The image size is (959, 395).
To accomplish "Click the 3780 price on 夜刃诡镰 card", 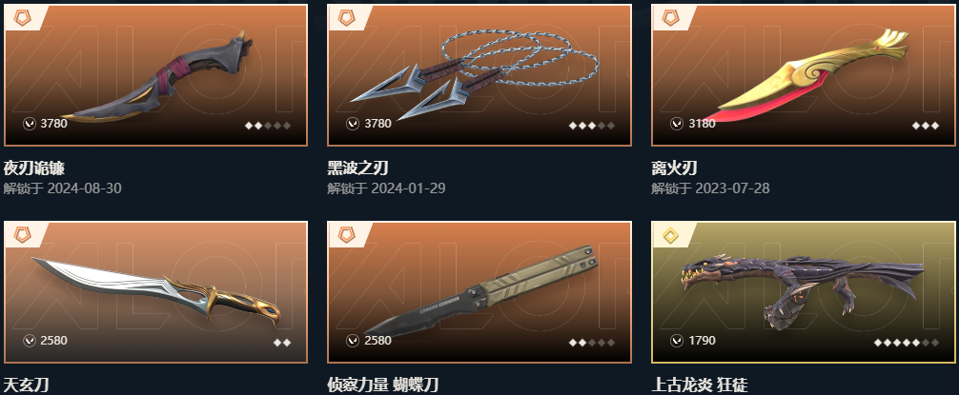I will point(53,124).
